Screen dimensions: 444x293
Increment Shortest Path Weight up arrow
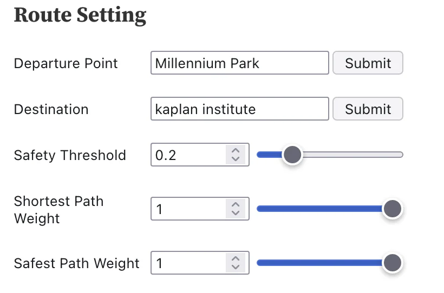(x=235, y=205)
